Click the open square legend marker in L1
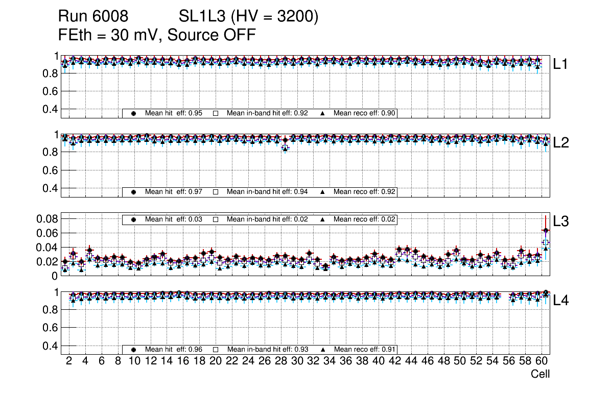The height and width of the screenshot is (394, 611). [x=216, y=113]
